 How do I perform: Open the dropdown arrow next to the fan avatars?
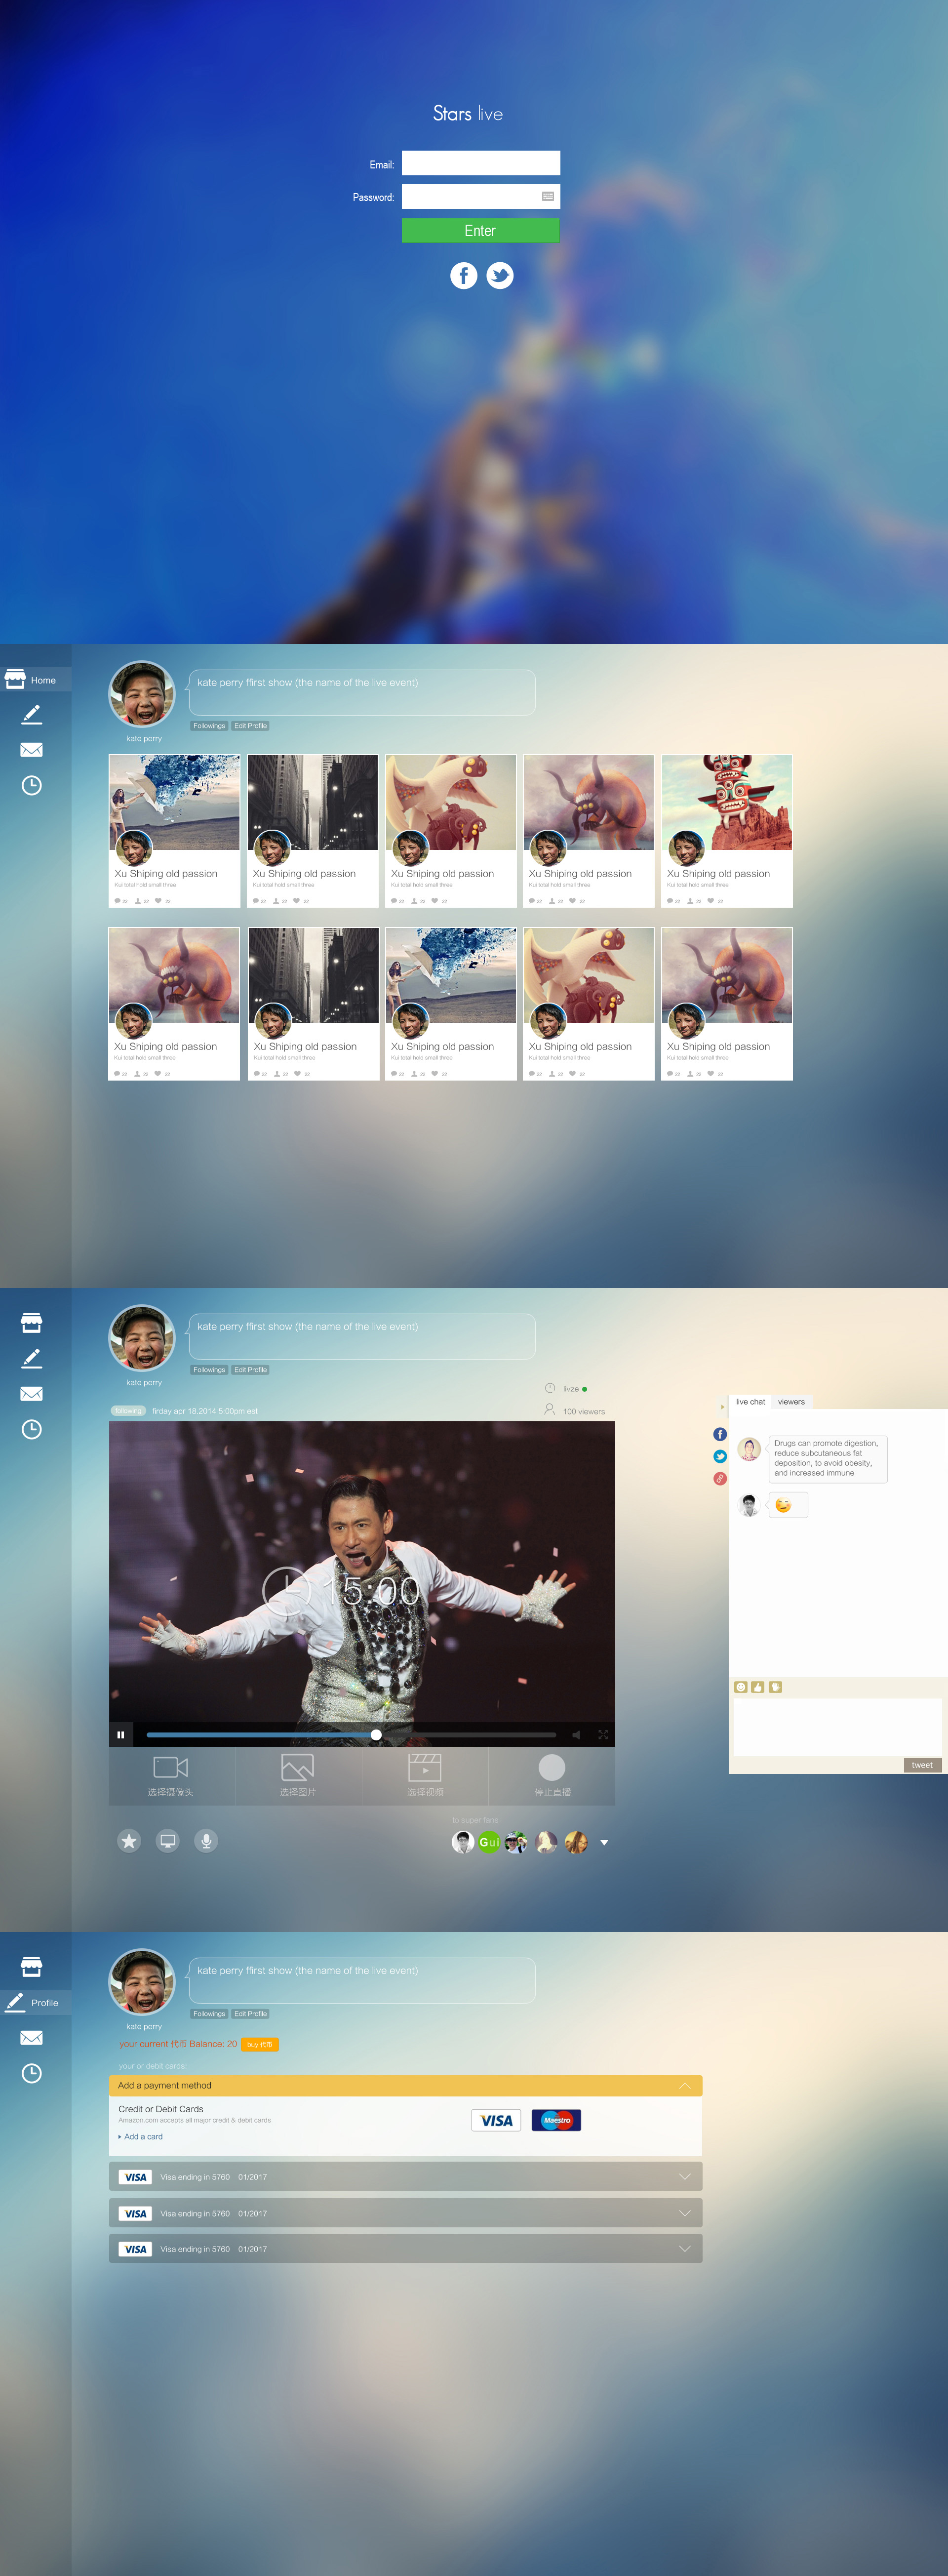(x=604, y=1842)
